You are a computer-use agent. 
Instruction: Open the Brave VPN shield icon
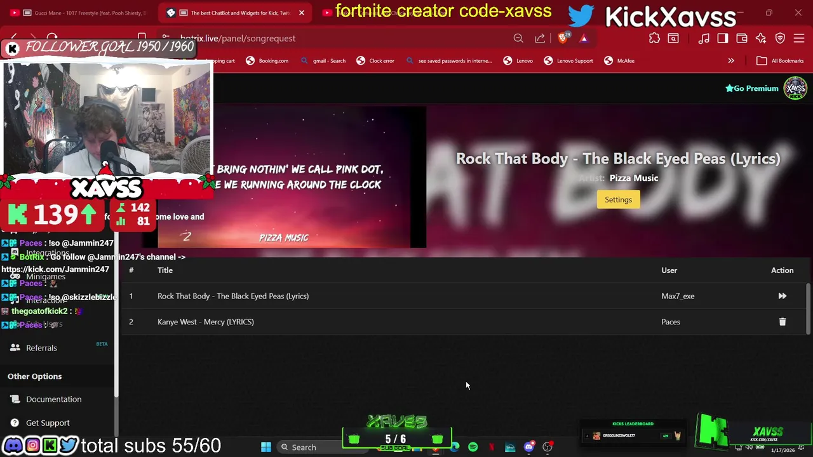click(x=780, y=38)
